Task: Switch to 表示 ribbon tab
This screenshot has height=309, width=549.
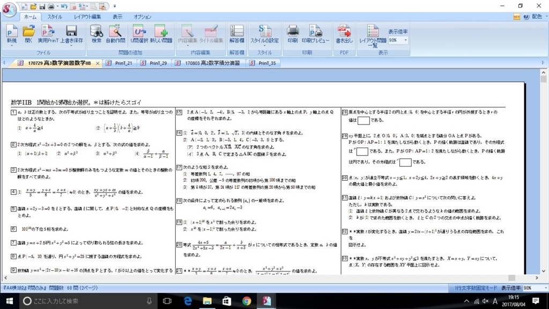Action: click(x=117, y=17)
